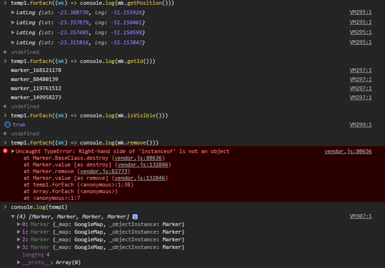Open VM295:1 link on the -23.357485 row
Image resolution: width=385 pixels, height=268 pixels.
(x=360, y=32)
